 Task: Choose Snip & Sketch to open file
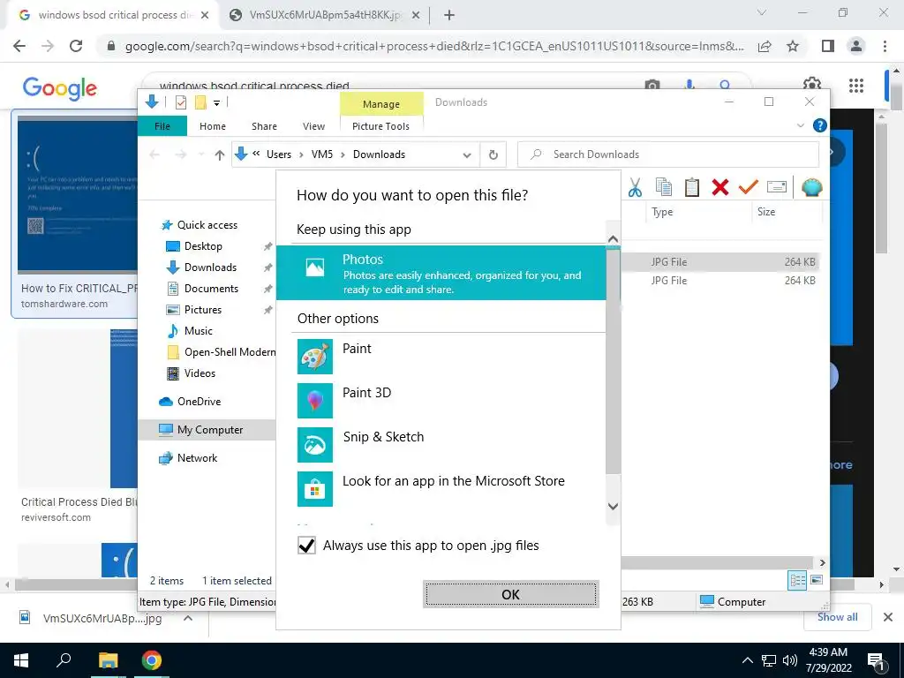(441, 445)
